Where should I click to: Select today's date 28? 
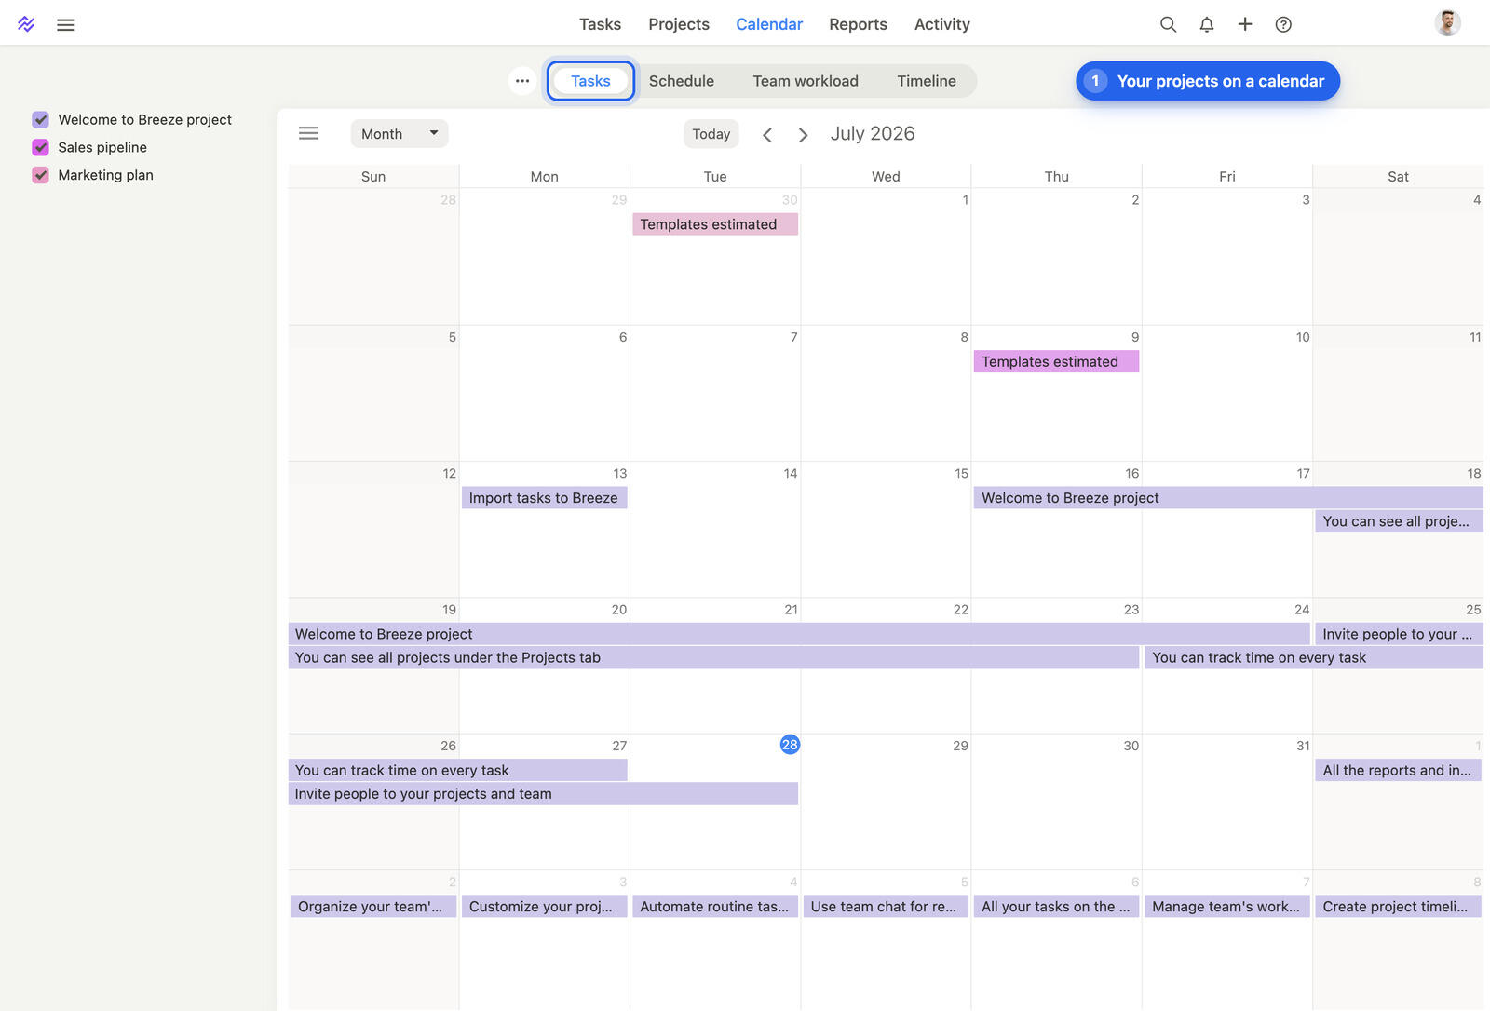[790, 745]
